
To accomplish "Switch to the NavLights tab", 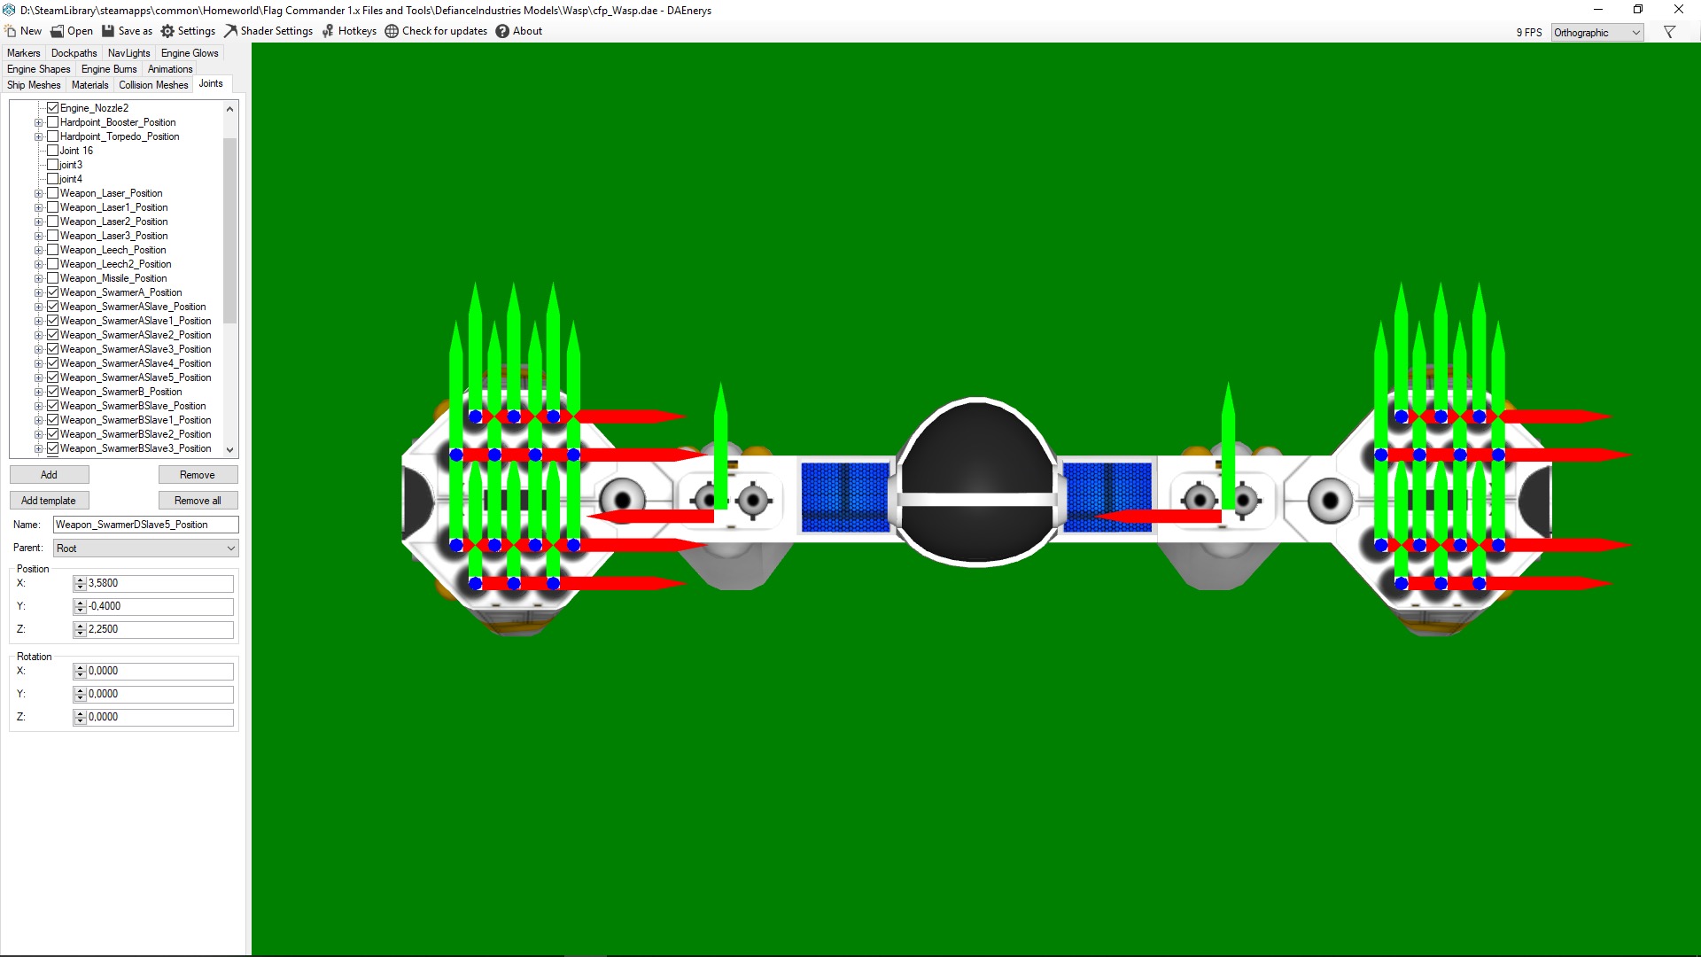I will click(128, 53).
